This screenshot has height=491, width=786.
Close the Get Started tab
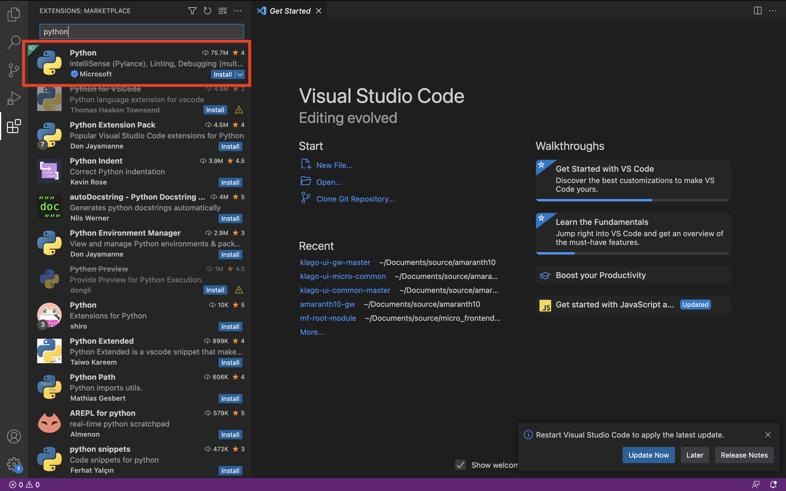coord(319,11)
